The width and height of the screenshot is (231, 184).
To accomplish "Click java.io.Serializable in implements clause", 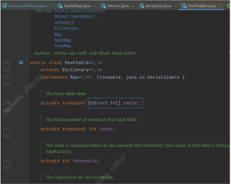I will pos(153,77).
